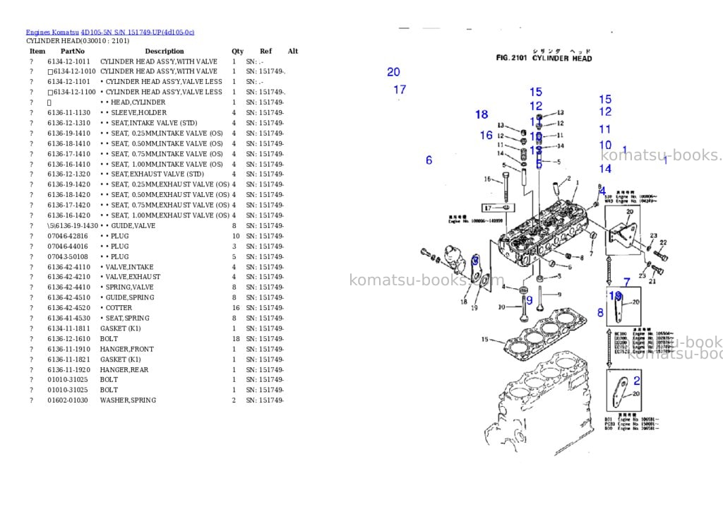
Task: Open the Engines Komatsu link
Action: pos(52,32)
